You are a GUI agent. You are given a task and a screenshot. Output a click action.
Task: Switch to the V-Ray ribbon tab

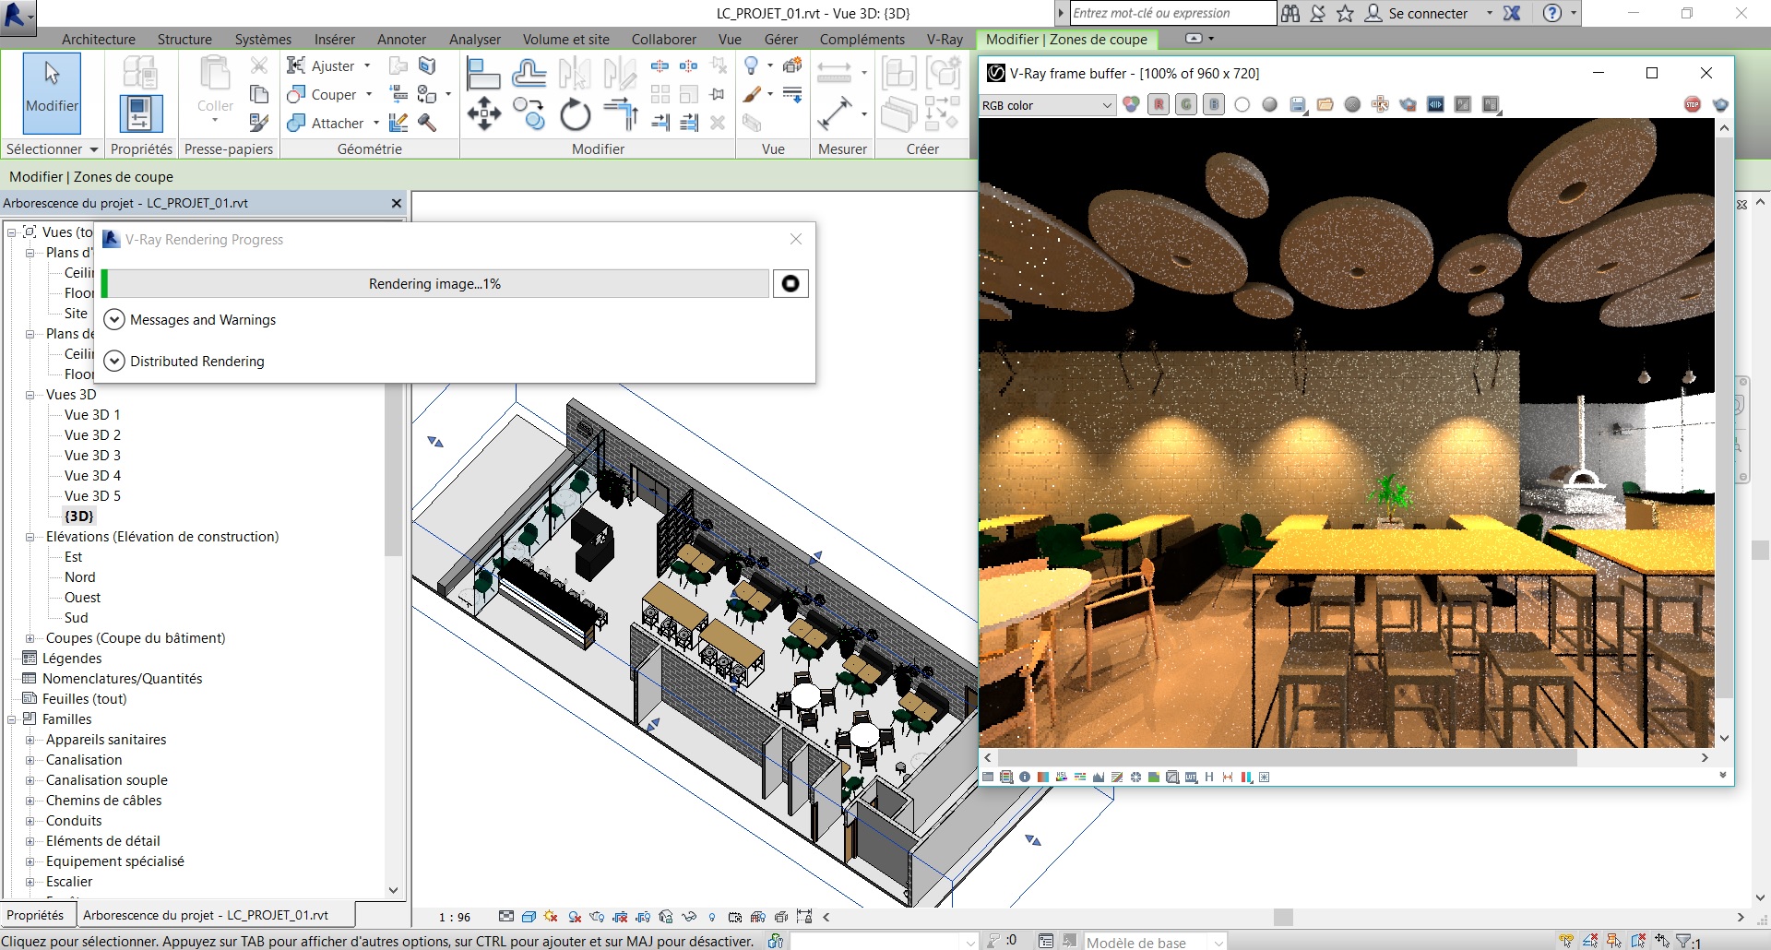[944, 39]
